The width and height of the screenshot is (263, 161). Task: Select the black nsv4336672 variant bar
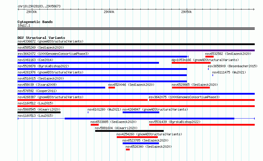(x=136, y=44)
